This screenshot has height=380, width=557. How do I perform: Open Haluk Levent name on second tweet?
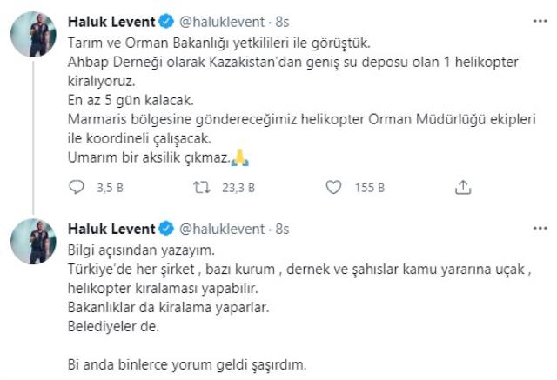tap(110, 229)
